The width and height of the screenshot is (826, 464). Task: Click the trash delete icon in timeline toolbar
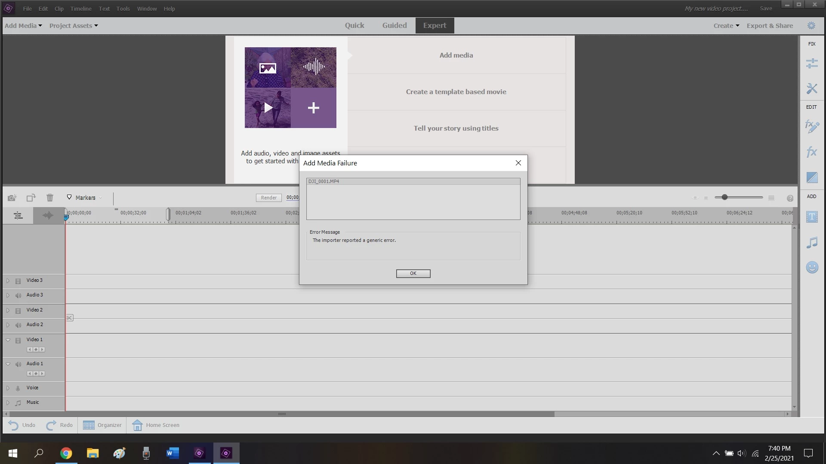[50, 198]
